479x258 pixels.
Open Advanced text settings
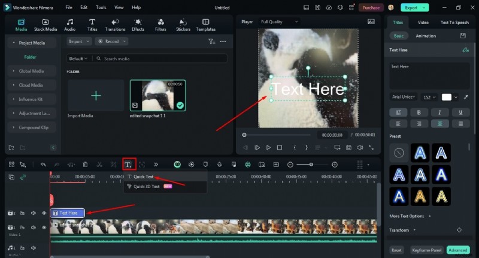[457, 250]
